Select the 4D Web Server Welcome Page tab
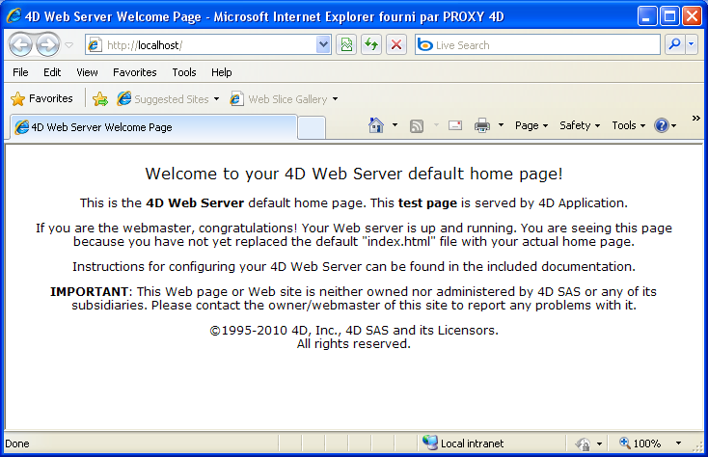 [x=150, y=126]
